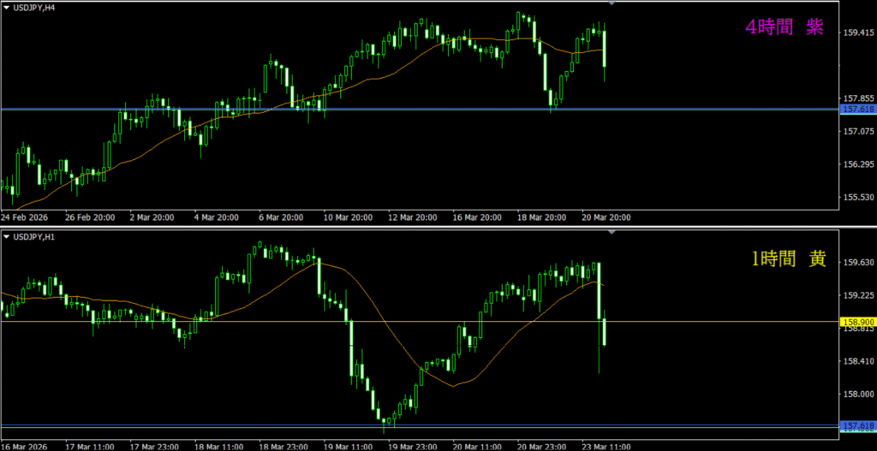
Task: Click the chart shift triangle on the H1 chart
Action: coord(611,232)
